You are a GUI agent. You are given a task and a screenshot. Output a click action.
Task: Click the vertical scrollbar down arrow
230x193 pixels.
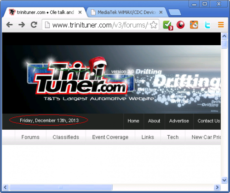click(224, 180)
